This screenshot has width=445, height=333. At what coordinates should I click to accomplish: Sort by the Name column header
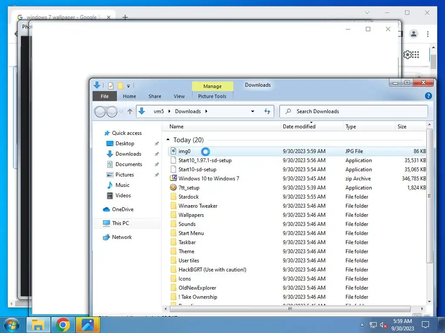tap(221, 127)
